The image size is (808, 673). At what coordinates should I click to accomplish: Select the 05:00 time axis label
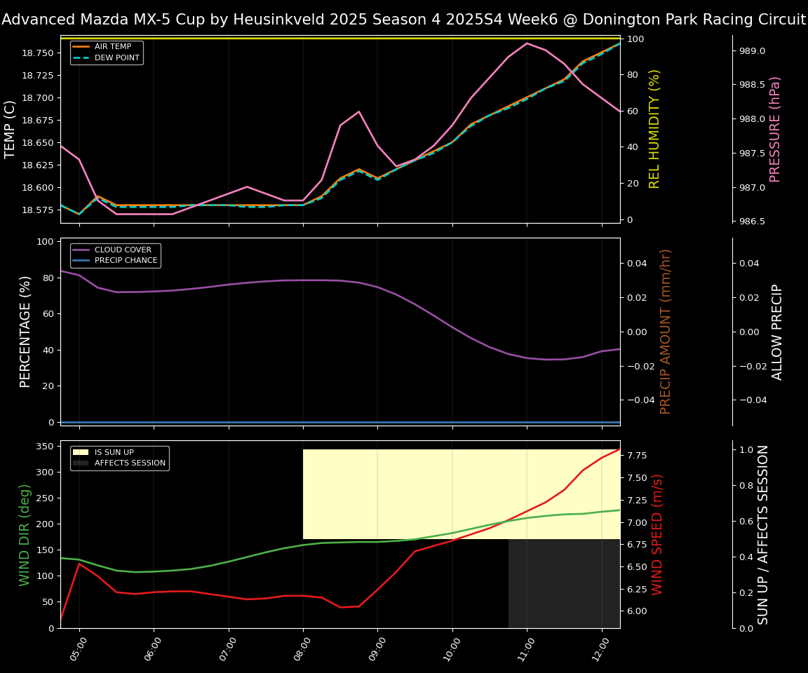click(79, 645)
